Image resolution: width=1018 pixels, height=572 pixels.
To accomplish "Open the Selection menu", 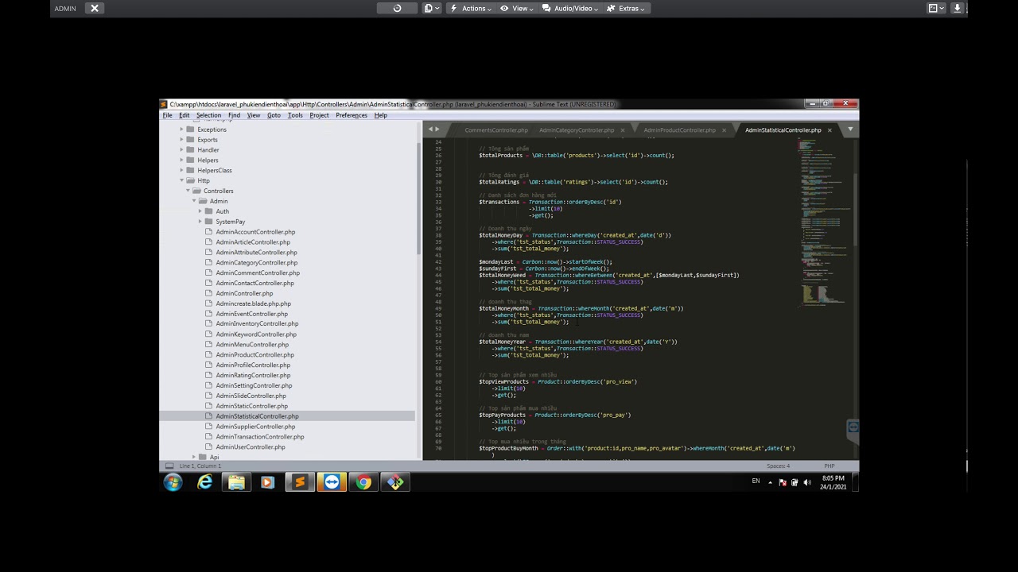I will tap(208, 115).
